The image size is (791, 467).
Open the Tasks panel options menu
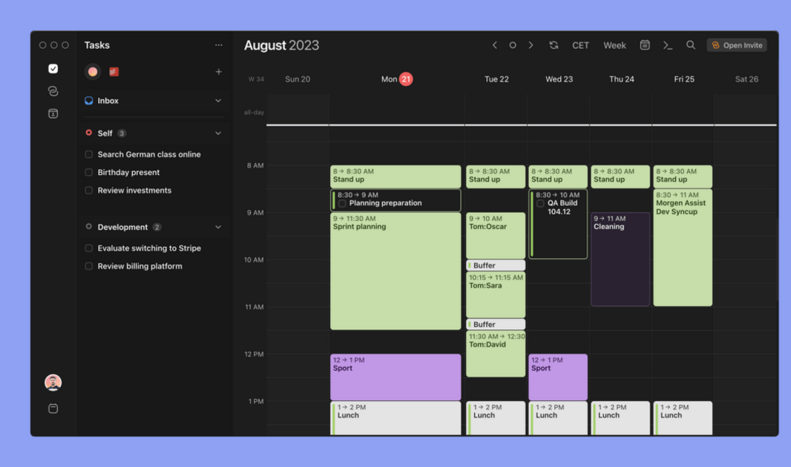(218, 44)
